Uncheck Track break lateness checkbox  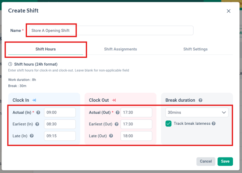coord(168,124)
